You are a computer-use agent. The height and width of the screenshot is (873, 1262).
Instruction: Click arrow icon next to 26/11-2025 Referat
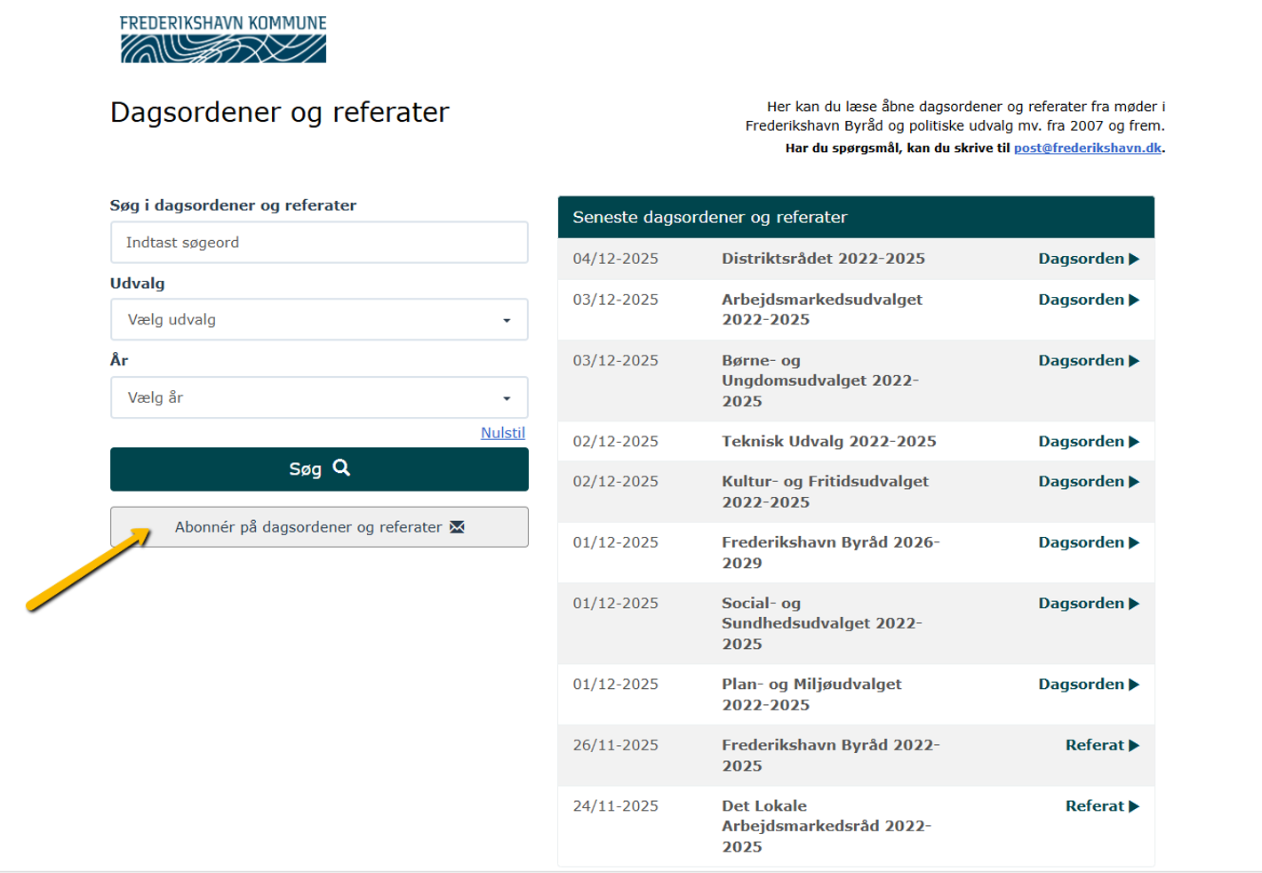[1134, 746]
